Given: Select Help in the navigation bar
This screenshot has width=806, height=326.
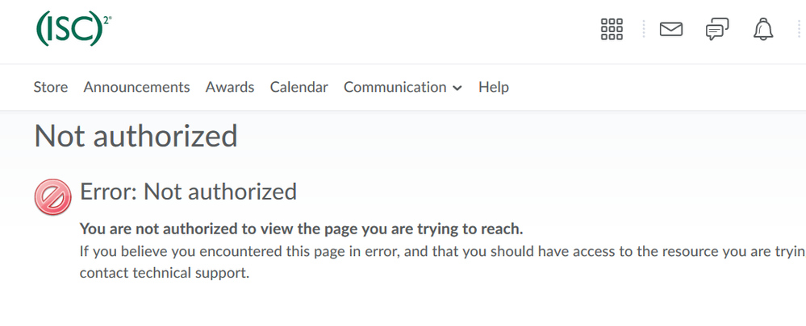Looking at the screenshot, I should [494, 87].
